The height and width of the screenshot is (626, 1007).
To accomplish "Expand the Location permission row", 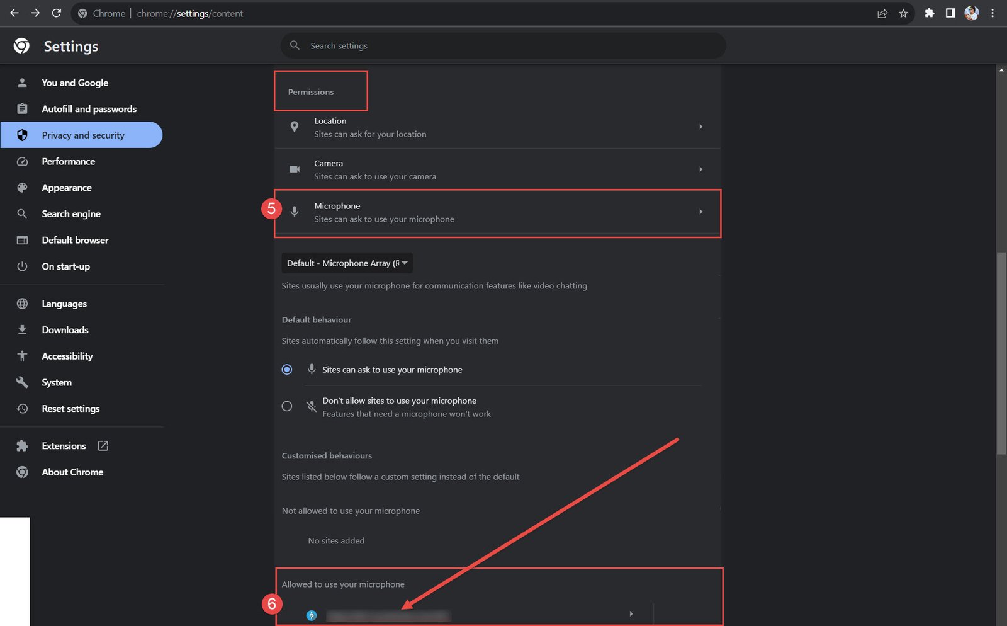I will coord(497,127).
